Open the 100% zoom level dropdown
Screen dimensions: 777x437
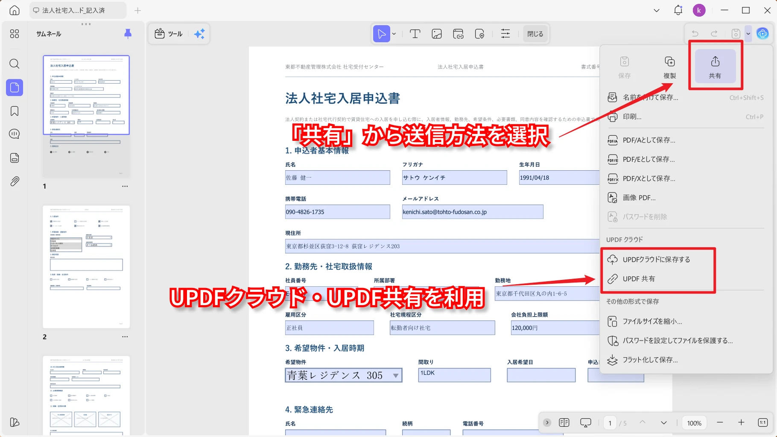(694, 423)
